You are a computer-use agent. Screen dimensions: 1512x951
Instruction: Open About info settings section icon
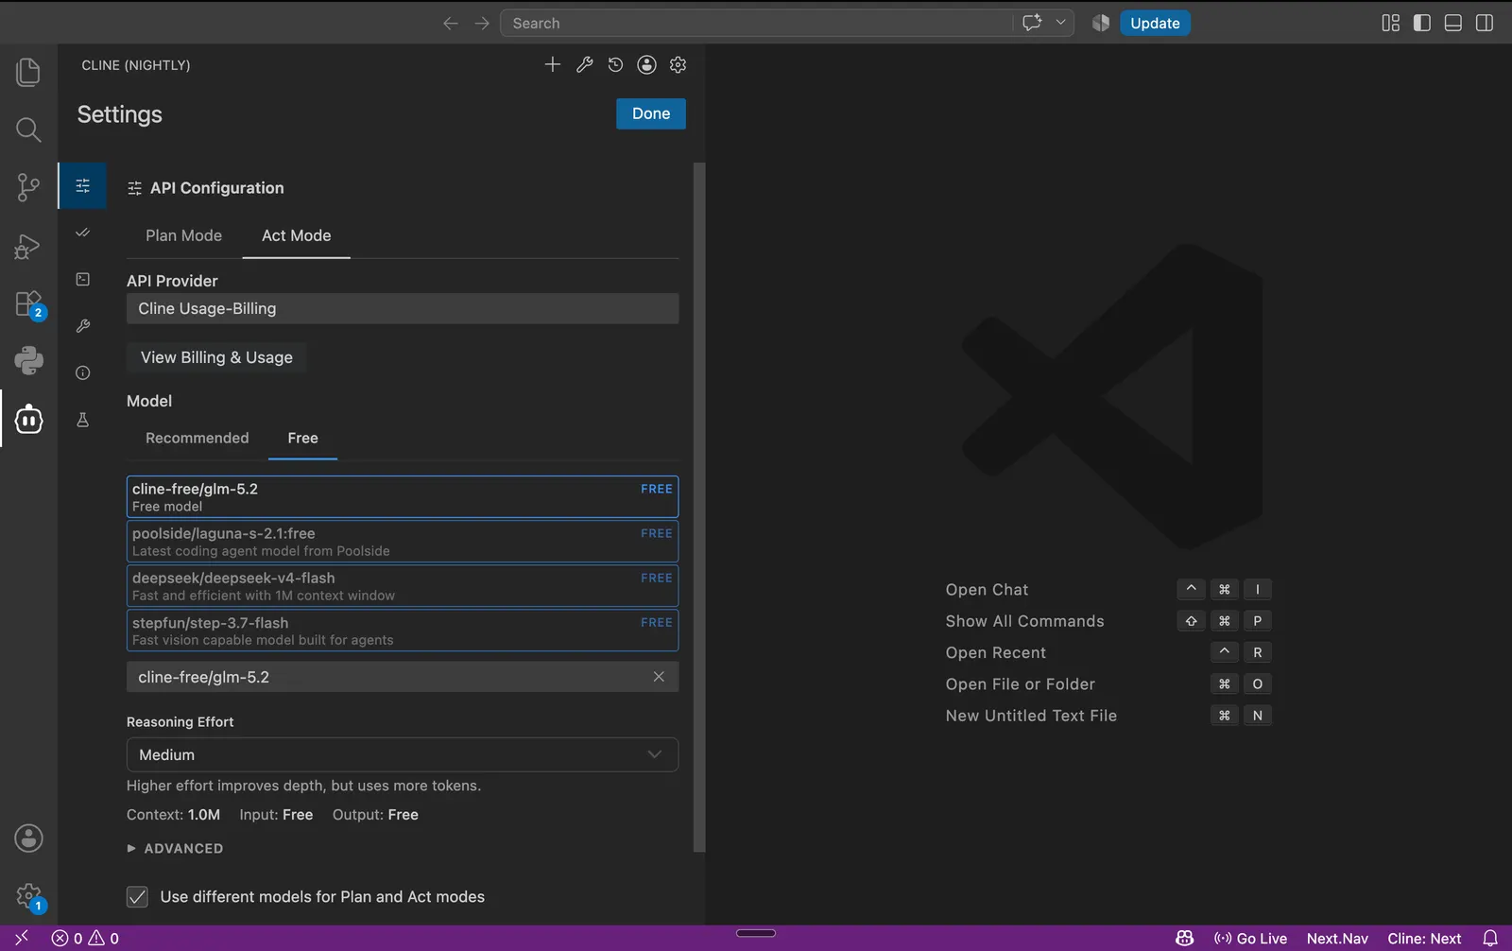click(83, 372)
